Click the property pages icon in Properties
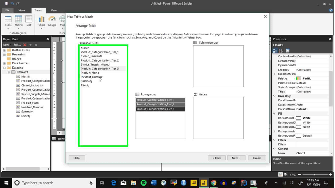 (287, 50)
